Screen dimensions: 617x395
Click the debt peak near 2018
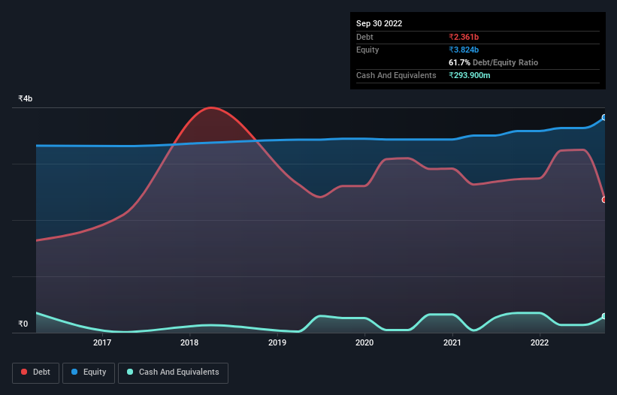pos(211,107)
